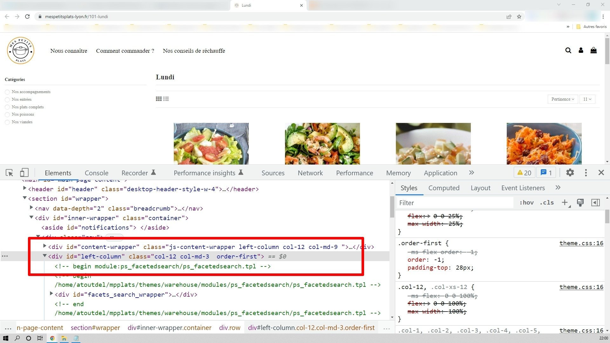
Task: Select the Nos poissons category radio
Action: click(7, 115)
